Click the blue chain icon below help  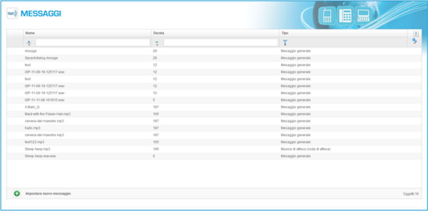[x=414, y=41]
